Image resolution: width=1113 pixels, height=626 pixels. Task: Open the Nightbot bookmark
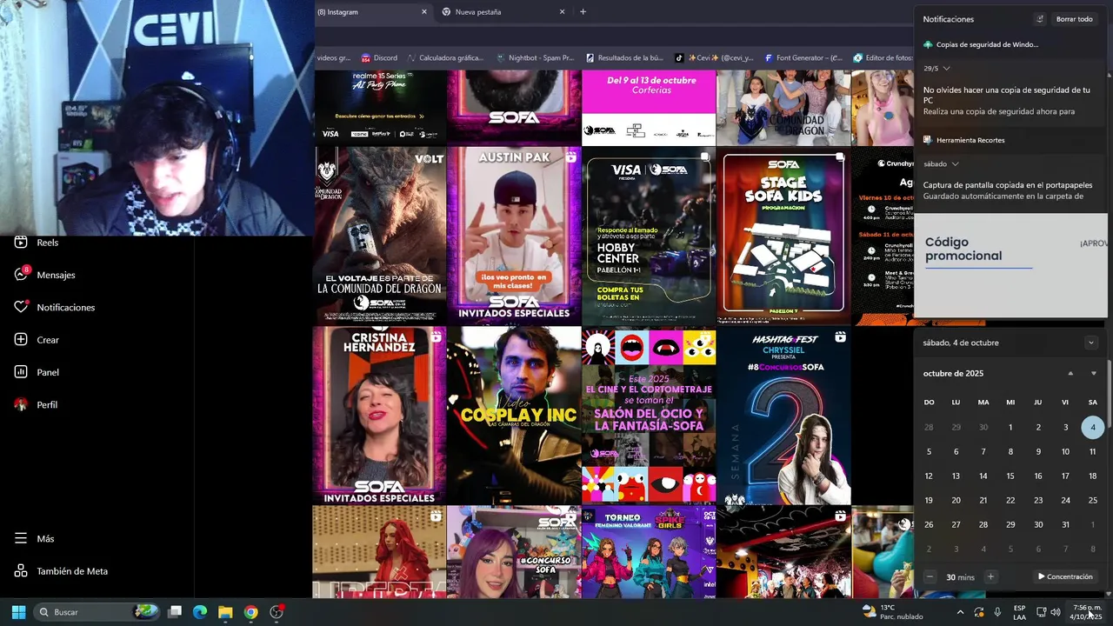pos(535,58)
